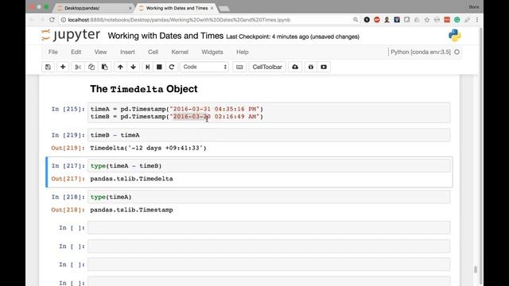
Task: Open the cell type Code dropdown
Action: 204,67
